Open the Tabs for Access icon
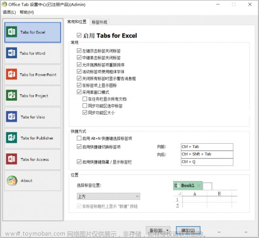The image size is (259, 238). coord(11,159)
